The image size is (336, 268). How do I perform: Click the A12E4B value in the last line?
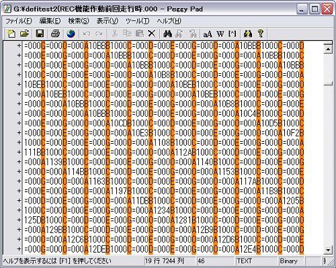(248, 249)
